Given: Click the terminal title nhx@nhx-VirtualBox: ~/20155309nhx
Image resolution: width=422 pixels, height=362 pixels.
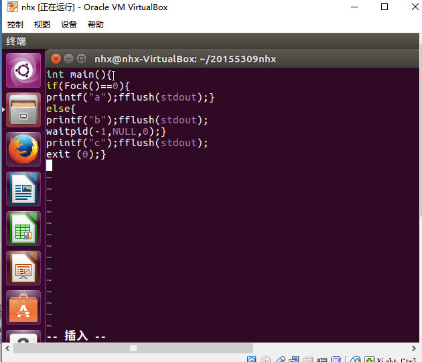Looking at the screenshot, I should click(x=185, y=59).
